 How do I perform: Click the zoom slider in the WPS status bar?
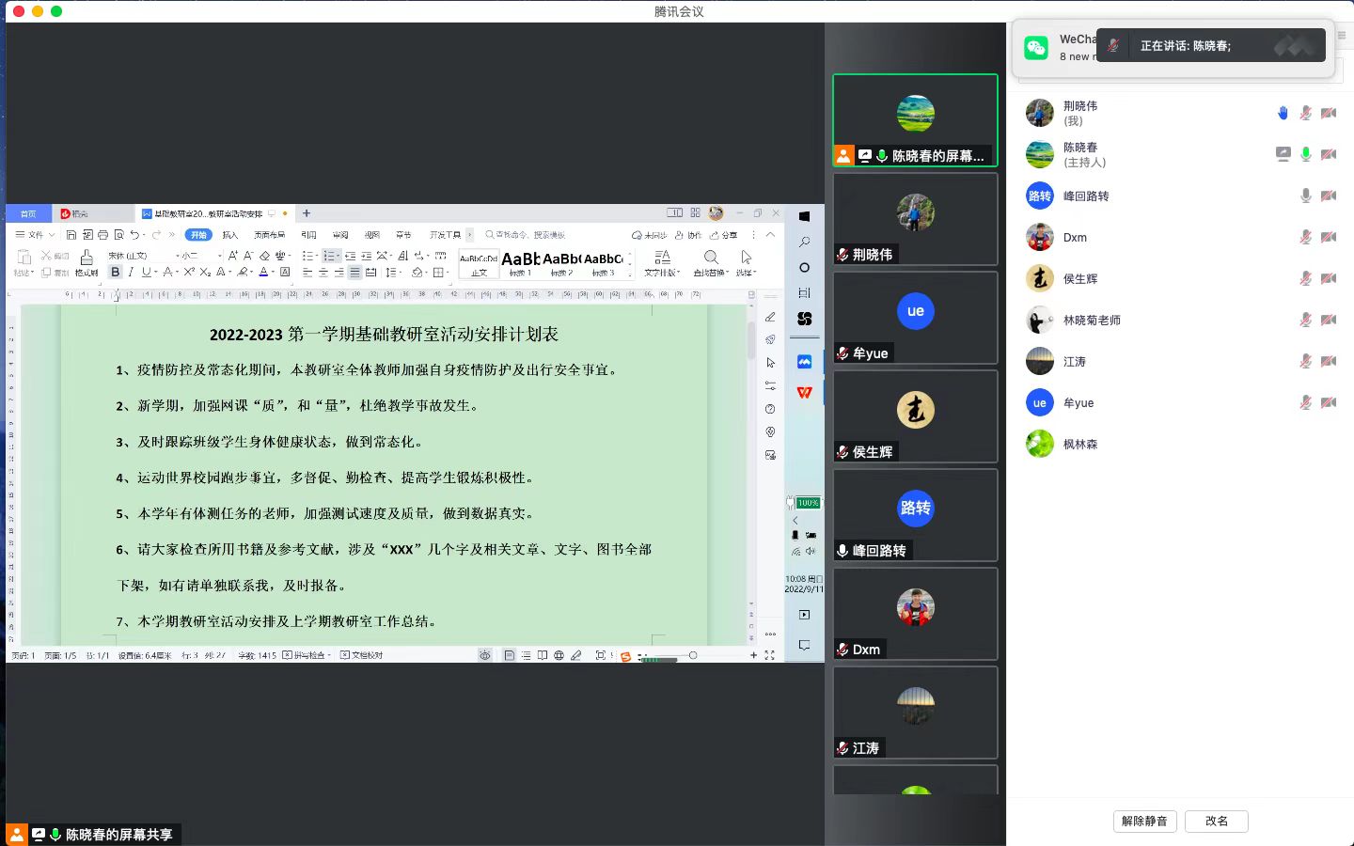(x=693, y=655)
